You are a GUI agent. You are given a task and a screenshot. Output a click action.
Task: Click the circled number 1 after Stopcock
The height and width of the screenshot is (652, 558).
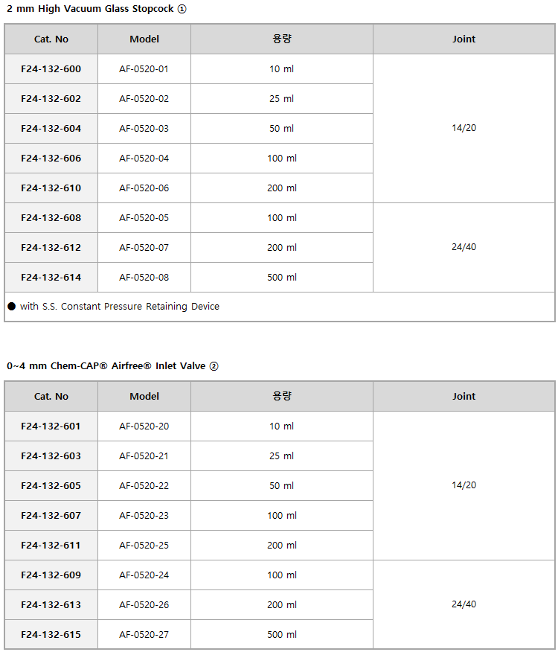tap(182, 9)
